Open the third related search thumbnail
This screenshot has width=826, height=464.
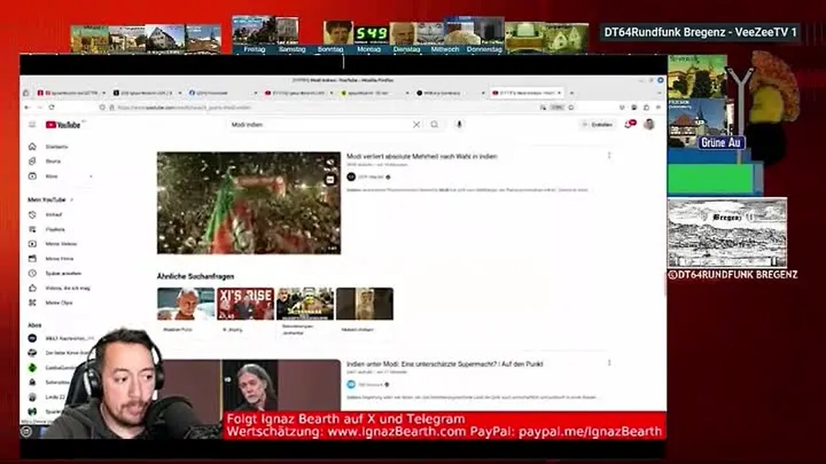[305, 304]
